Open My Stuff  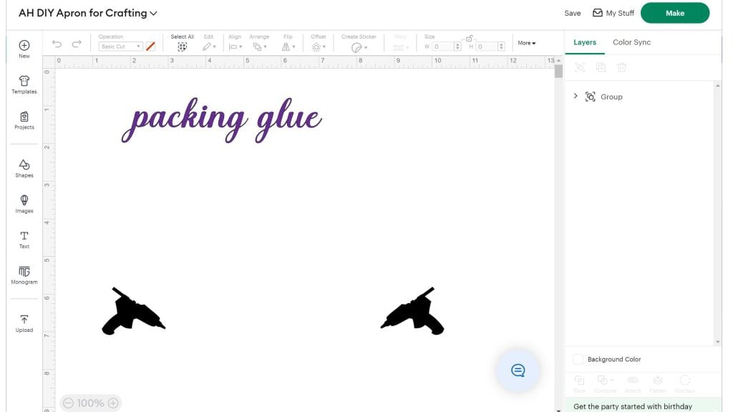click(x=613, y=13)
